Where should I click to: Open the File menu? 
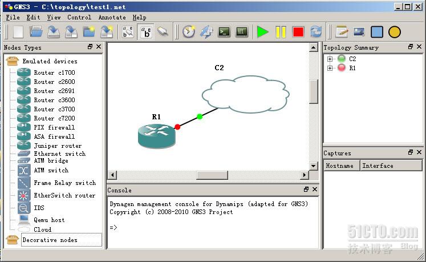click(13, 18)
